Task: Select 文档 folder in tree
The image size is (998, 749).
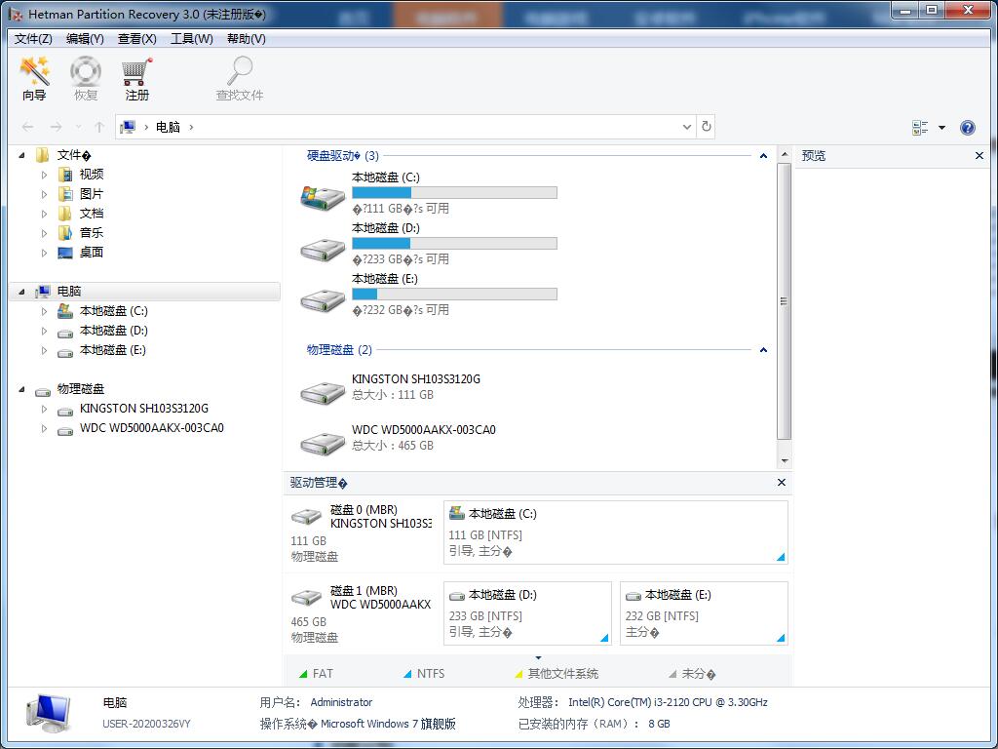Action: (92, 214)
